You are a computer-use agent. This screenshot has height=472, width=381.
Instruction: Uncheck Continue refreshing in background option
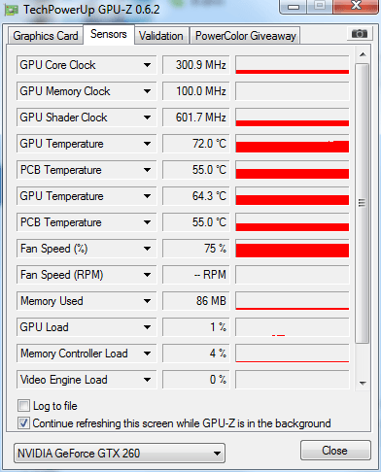[x=23, y=423]
